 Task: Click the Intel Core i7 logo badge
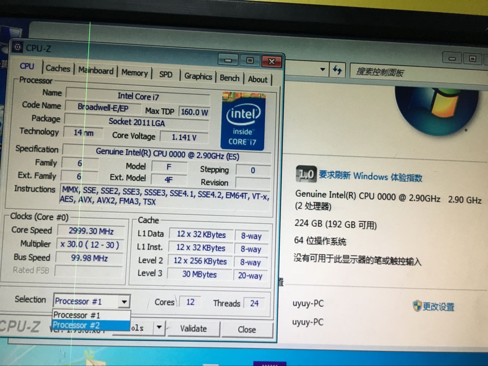point(243,121)
